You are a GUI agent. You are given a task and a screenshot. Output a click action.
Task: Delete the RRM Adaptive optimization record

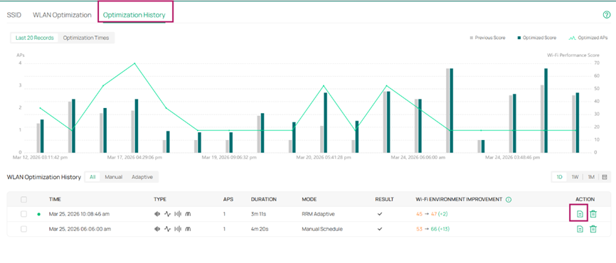593,214
